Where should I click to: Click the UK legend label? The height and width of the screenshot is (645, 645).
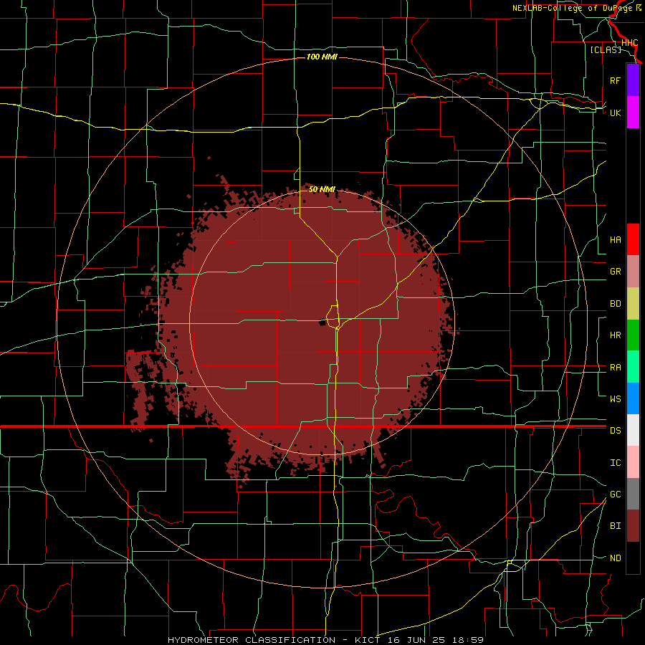pos(615,113)
